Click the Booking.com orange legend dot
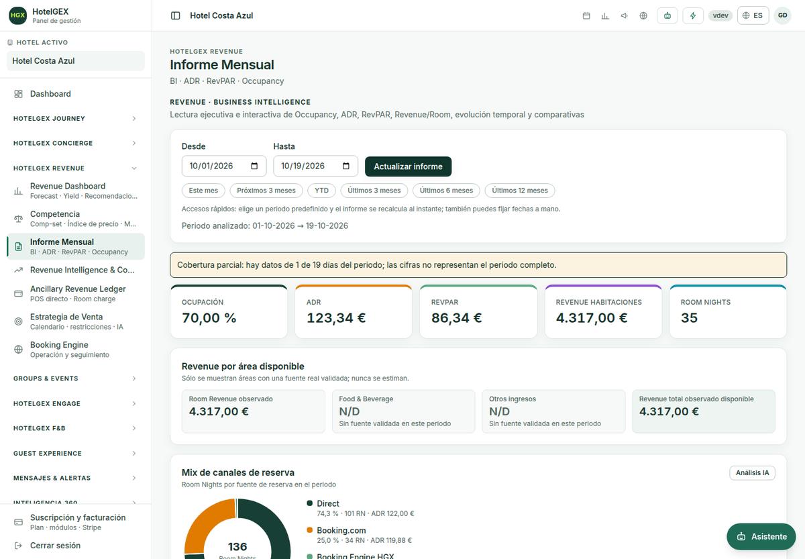 click(x=310, y=530)
